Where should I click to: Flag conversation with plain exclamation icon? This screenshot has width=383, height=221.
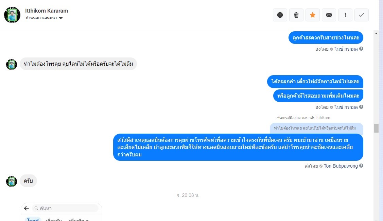[x=345, y=15]
